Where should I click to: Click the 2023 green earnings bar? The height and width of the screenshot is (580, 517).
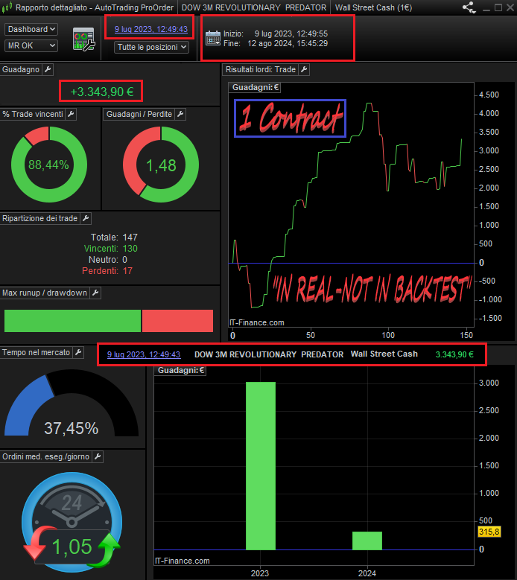pyautogui.click(x=261, y=465)
